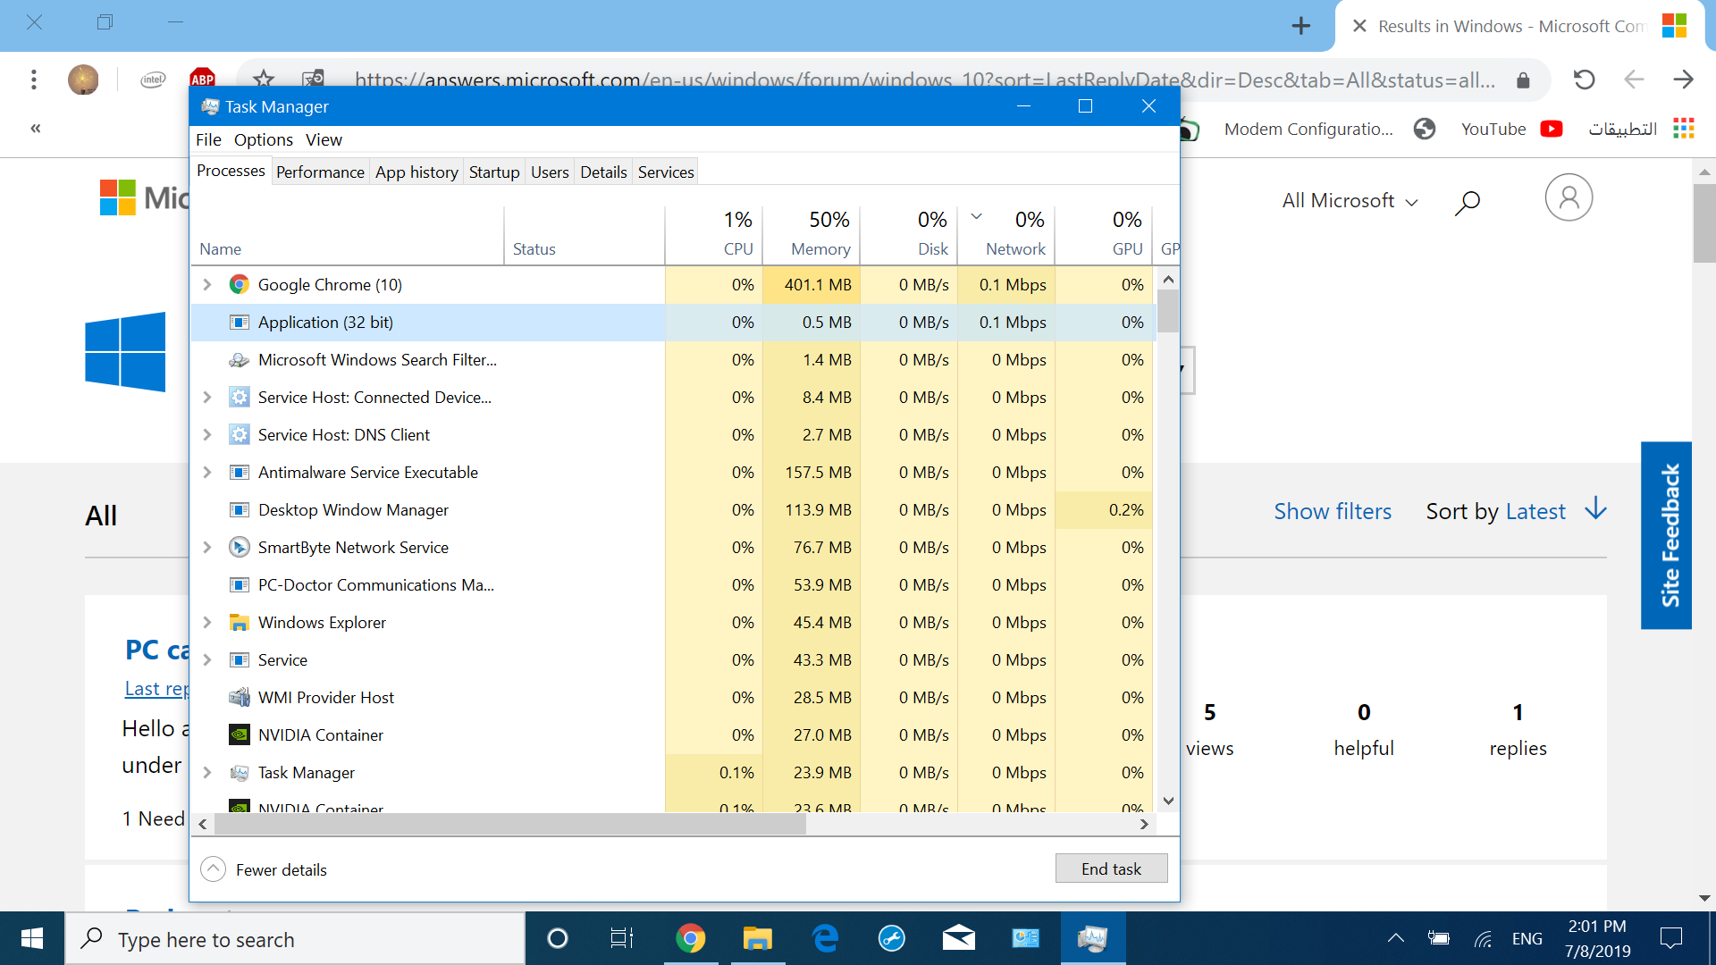Expand the Service process row
The height and width of the screenshot is (965, 1716).
(x=207, y=659)
